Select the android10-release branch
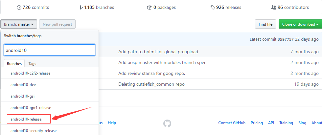The width and height of the screenshot is (323, 135). (x=29, y=119)
